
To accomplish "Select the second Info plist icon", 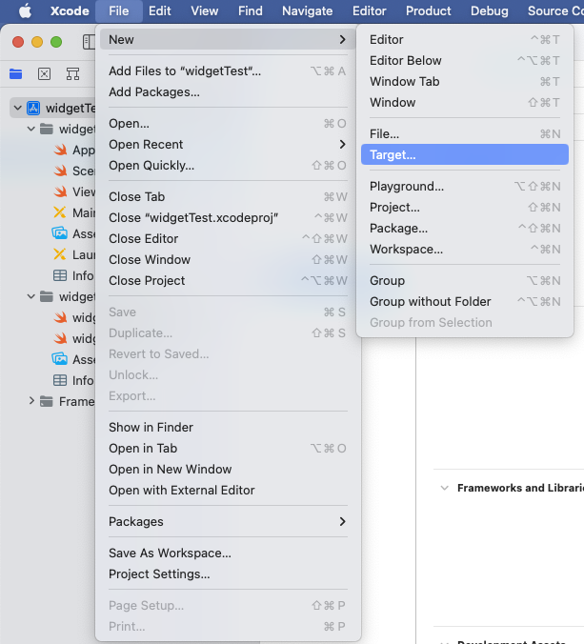I will click(x=60, y=380).
